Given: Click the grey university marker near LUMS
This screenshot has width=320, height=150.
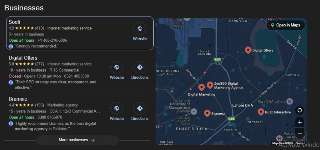Looking at the screenshot, I should (194, 111).
